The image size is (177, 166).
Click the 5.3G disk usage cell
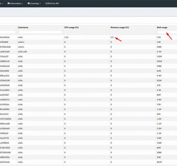click(x=159, y=90)
